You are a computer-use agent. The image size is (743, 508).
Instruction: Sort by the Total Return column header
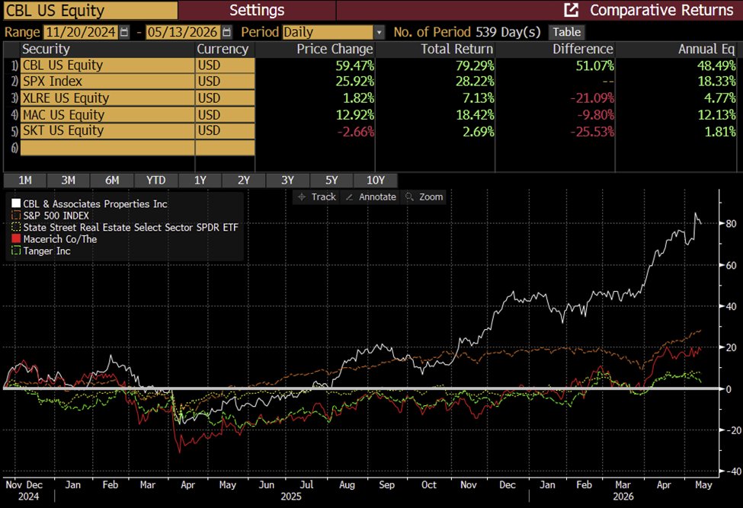pyautogui.click(x=456, y=50)
